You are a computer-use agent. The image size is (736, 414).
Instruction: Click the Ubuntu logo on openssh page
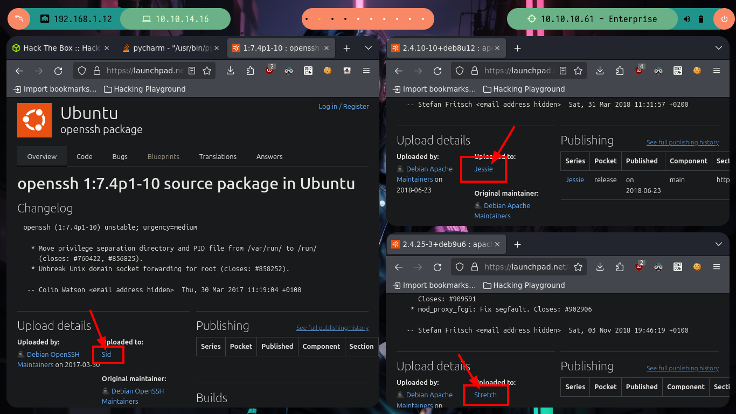point(34,120)
